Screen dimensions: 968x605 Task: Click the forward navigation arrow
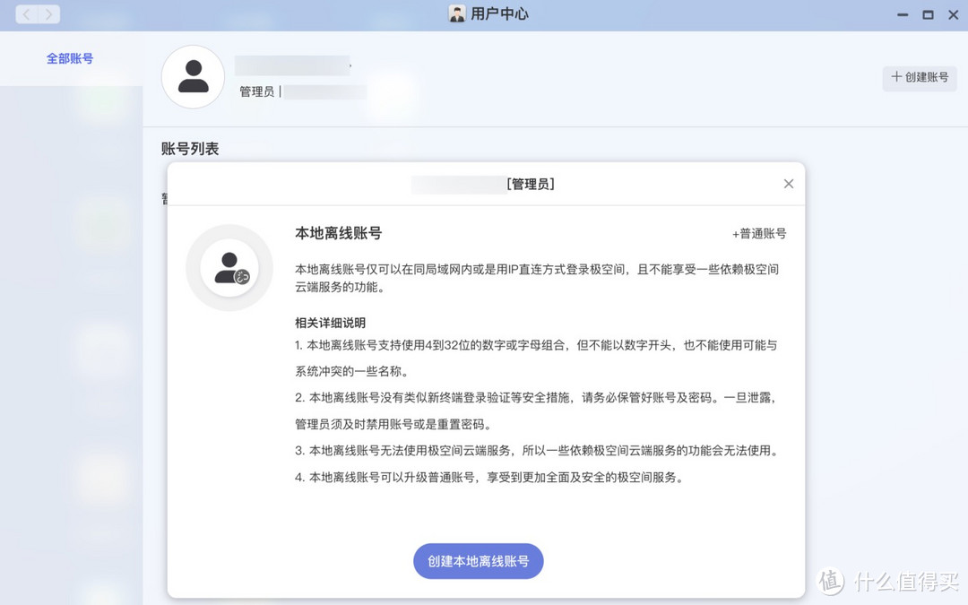tap(48, 14)
